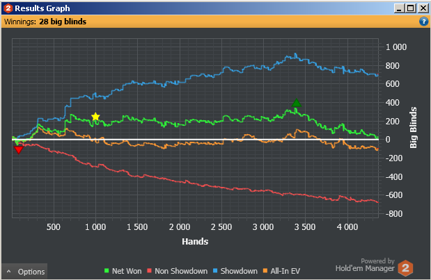This screenshot has height=280, width=431.
Task: Toggle the Net Won legend entry
Action: pos(123,271)
